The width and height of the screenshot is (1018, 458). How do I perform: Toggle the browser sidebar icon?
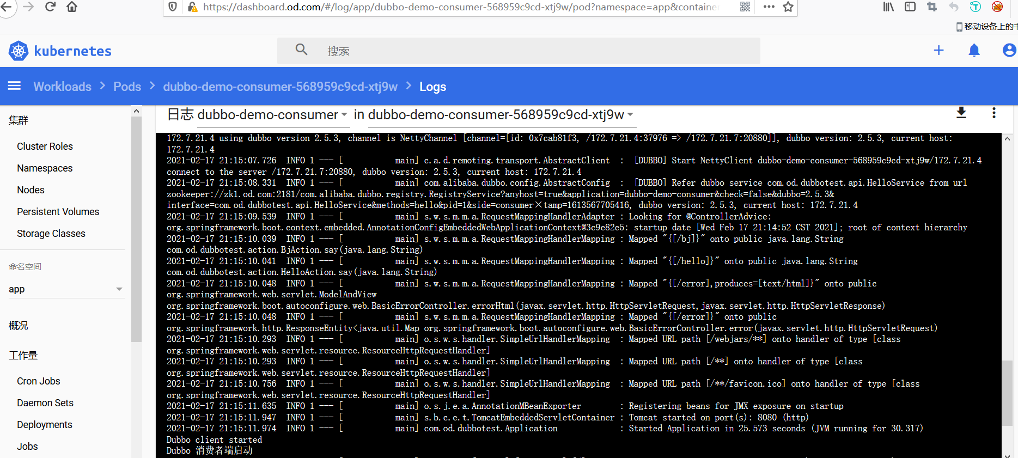(x=910, y=7)
